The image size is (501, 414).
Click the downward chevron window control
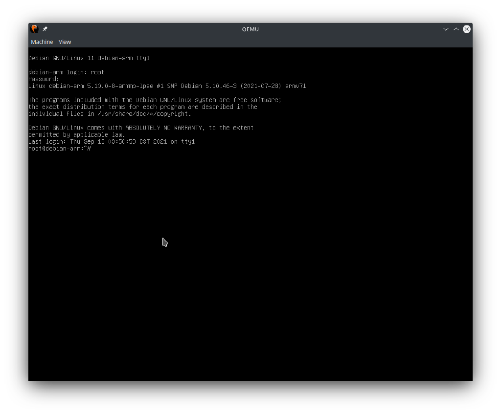tap(446, 29)
